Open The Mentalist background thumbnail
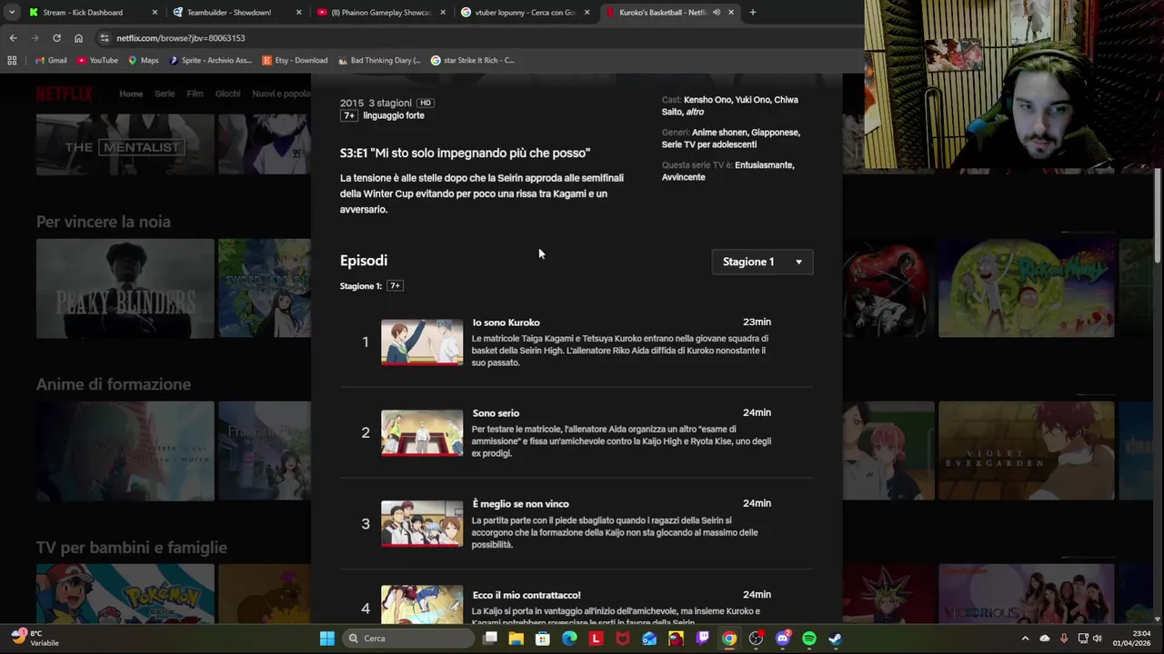 pyautogui.click(x=125, y=145)
